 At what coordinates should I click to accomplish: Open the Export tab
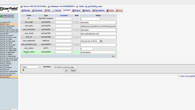(x=76, y=10)
